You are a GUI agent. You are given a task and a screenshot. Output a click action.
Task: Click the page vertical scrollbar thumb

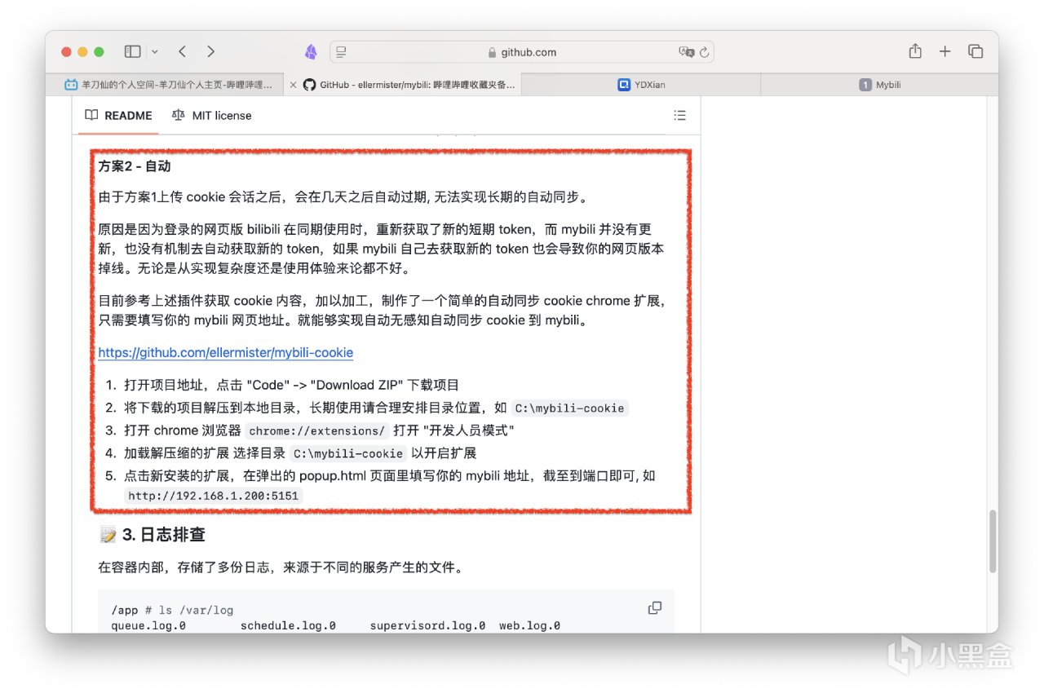(993, 541)
